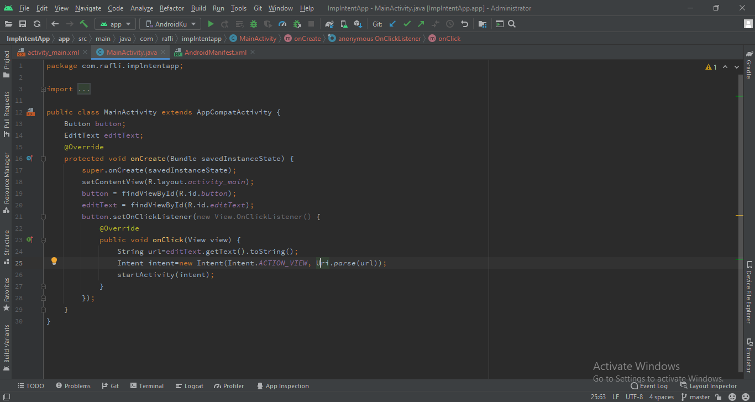This screenshot has width=755, height=402.
Task: Commit changes via the green checkmark Git icon
Action: pos(407,24)
